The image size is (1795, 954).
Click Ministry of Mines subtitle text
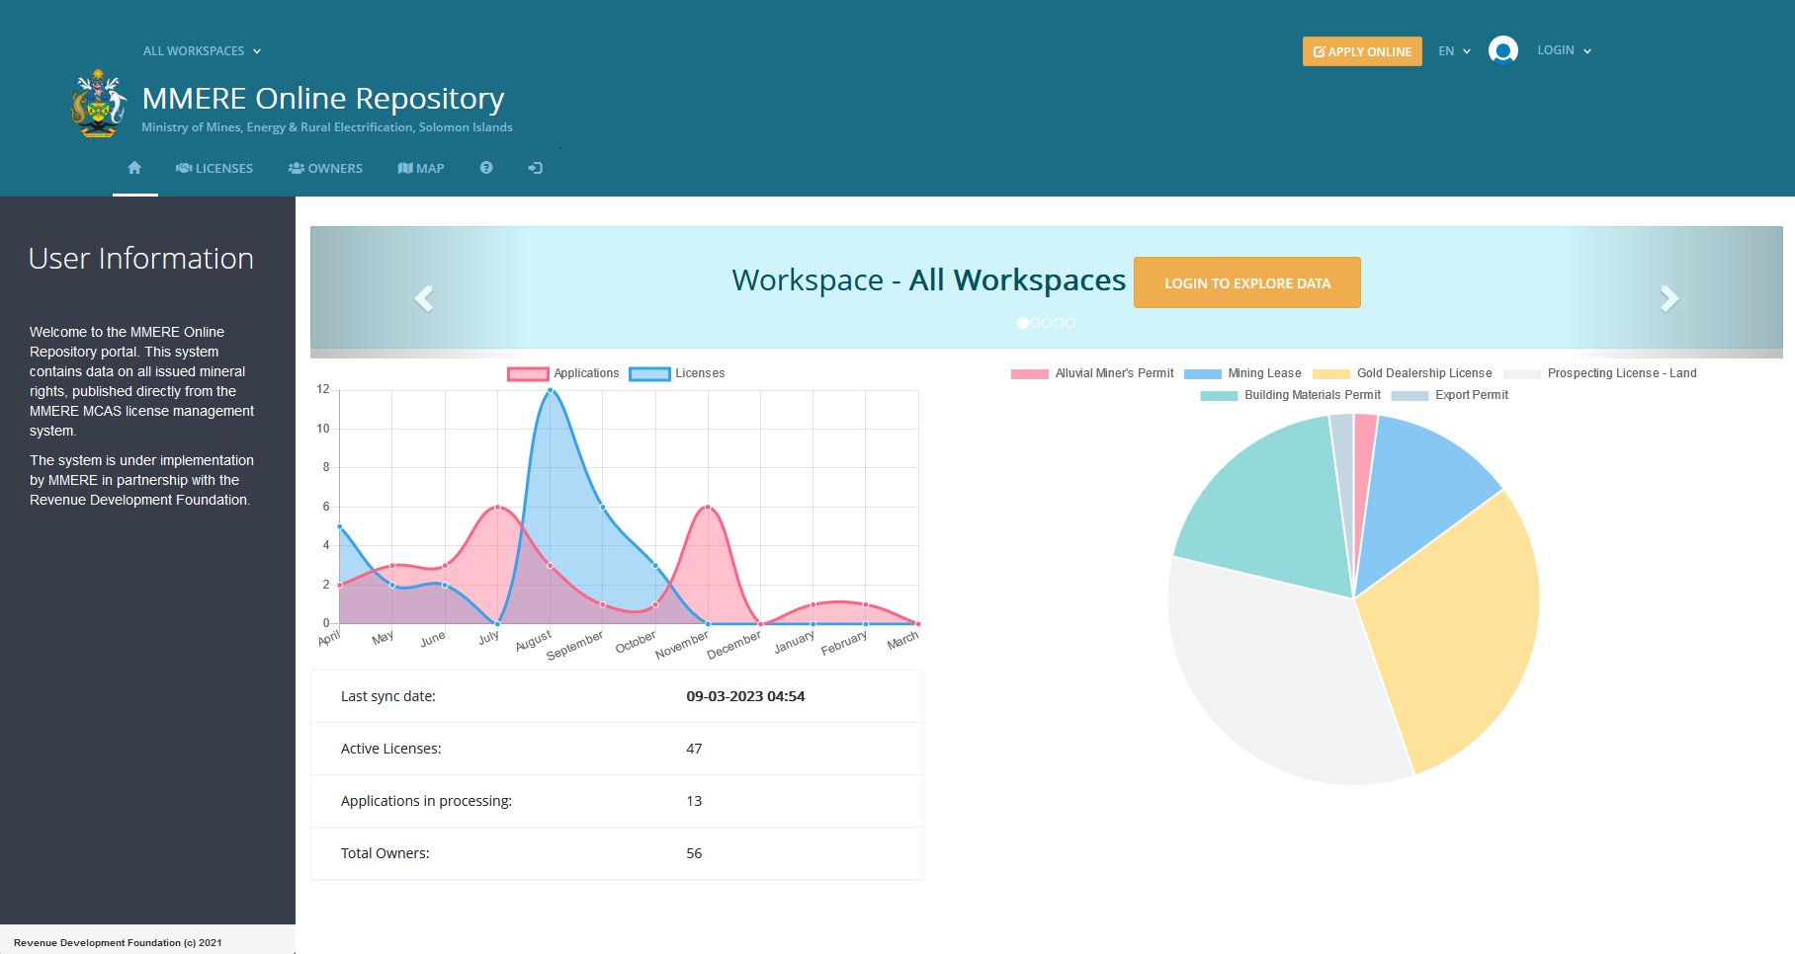pyautogui.click(x=327, y=127)
